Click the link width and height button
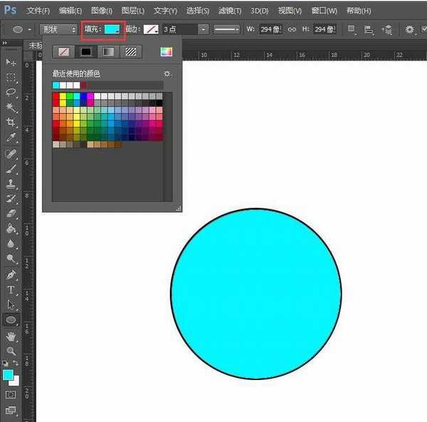Screen dimensions: 427x422 click(x=292, y=29)
